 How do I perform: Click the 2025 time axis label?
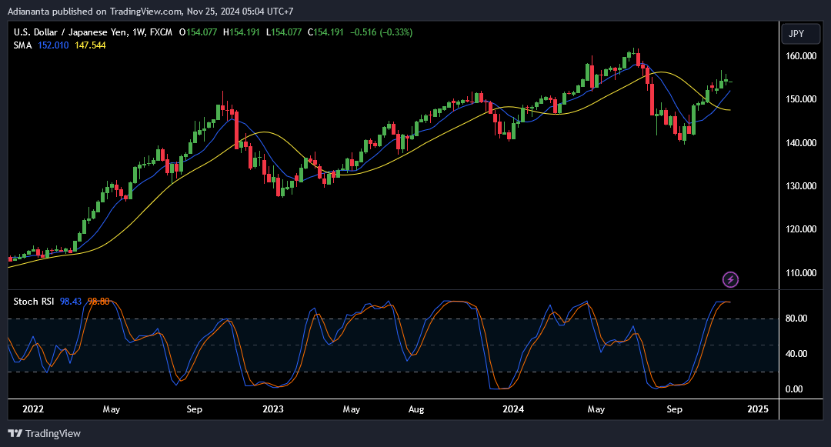click(758, 409)
